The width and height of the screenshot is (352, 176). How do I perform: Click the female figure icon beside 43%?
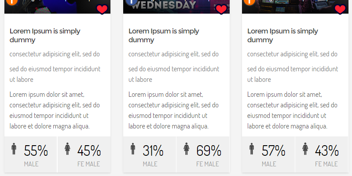click(x=305, y=149)
